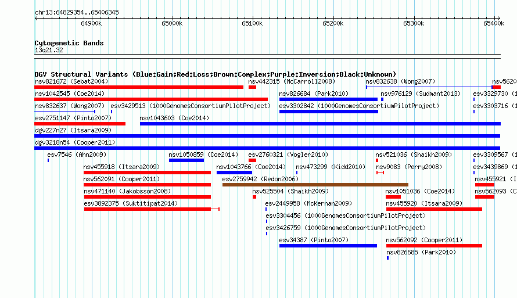Viewport: 517px width, 298px height.
Task: Open nsv826685 (Park2010) label
Action: coord(421,252)
